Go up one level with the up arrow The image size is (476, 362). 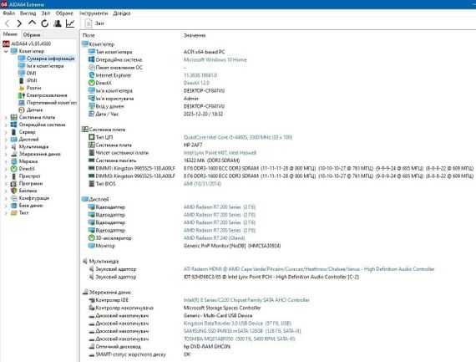click(32, 23)
